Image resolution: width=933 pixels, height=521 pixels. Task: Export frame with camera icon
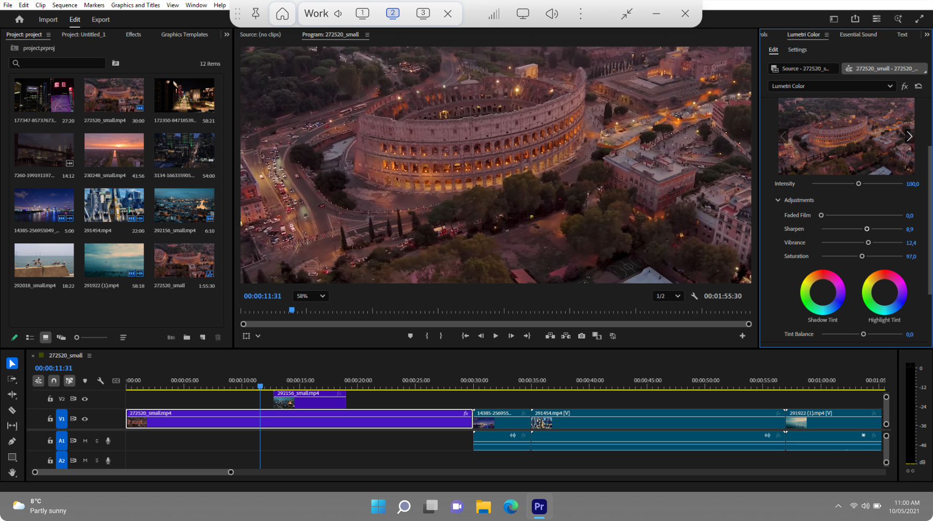coord(581,336)
